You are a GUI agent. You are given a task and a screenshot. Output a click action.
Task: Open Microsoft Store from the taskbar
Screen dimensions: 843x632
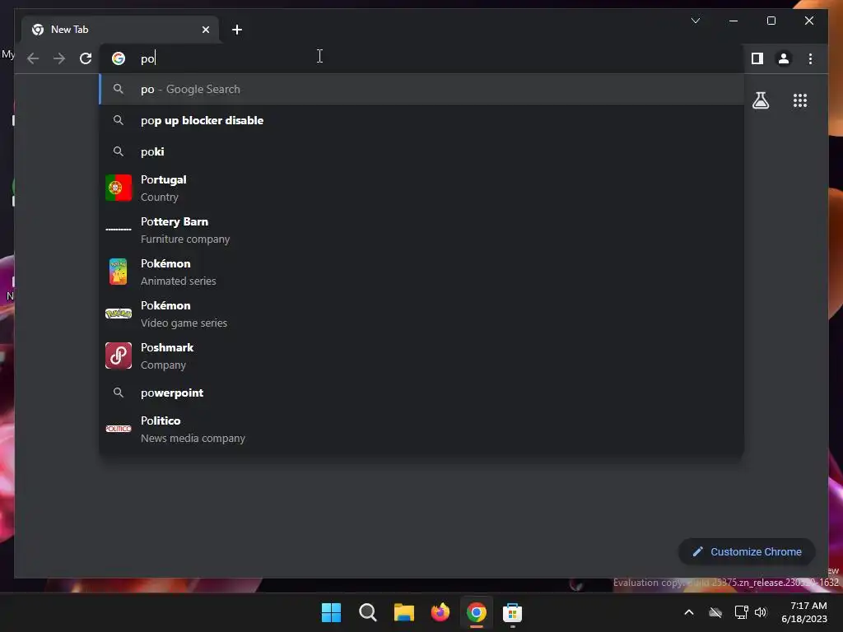[512, 612]
